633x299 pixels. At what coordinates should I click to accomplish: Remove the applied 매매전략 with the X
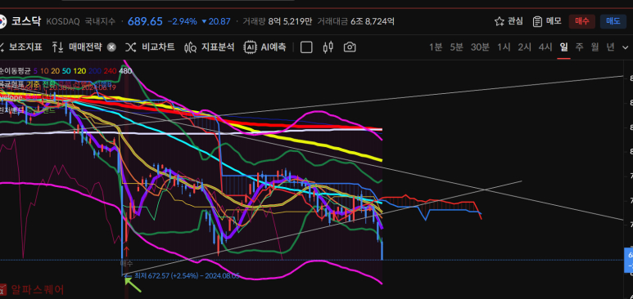(x=111, y=47)
